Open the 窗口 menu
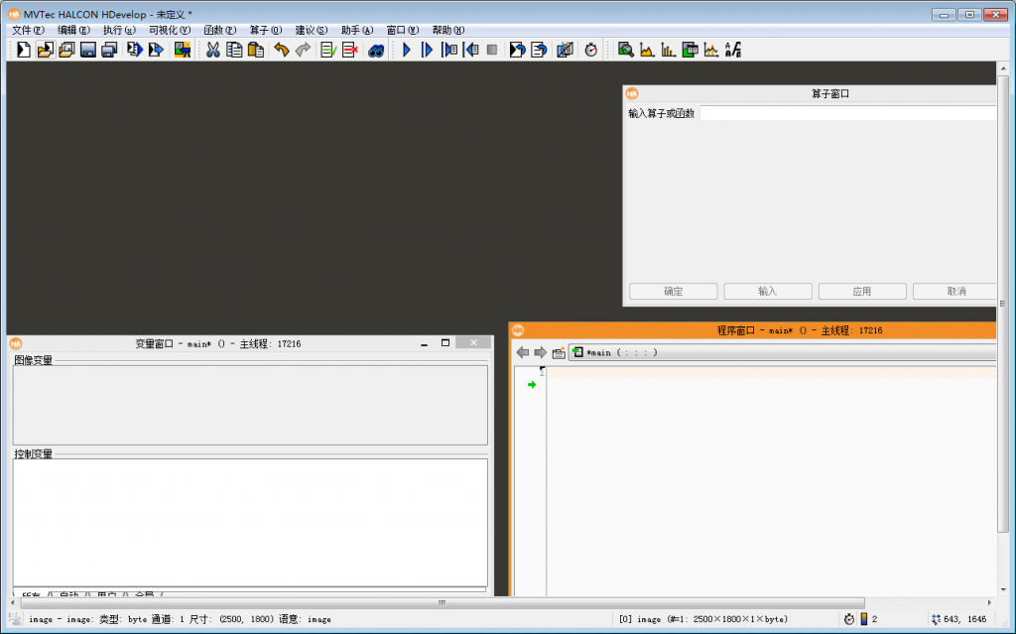Viewport: 1016px width, 634px height. tap(403, 30)
